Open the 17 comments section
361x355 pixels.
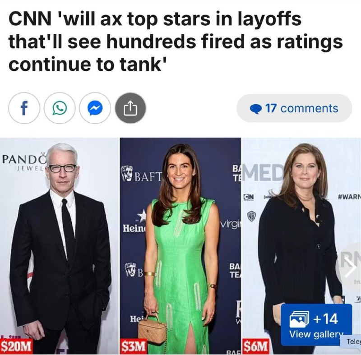tap(294, 108)
